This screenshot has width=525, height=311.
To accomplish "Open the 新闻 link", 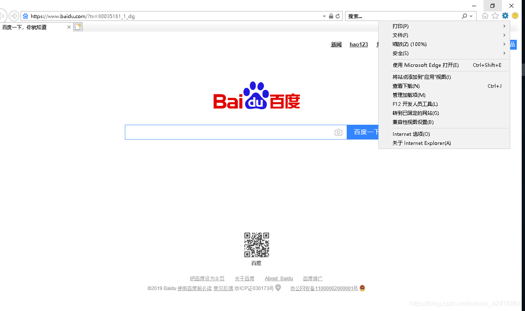I will pos(336,44).
